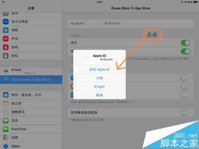Tap the 密码 passcode lock icon
199x149 pixels.
6,47
